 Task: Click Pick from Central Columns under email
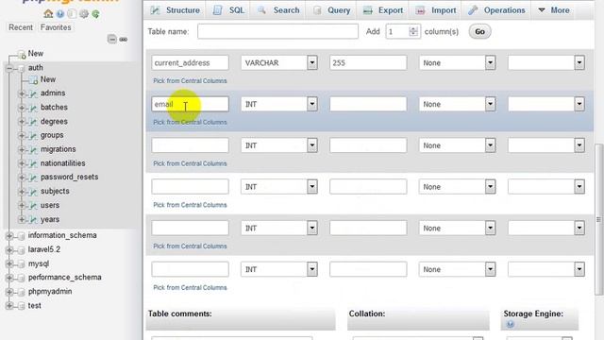190,122
